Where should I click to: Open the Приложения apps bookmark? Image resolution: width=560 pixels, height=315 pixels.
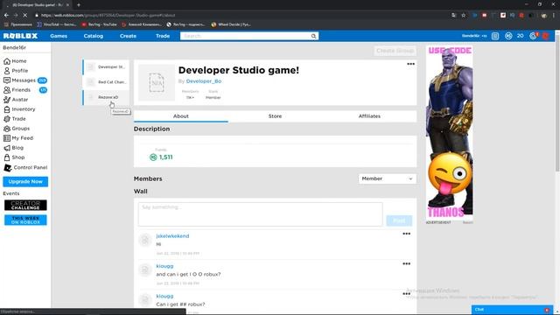point(18,24)
